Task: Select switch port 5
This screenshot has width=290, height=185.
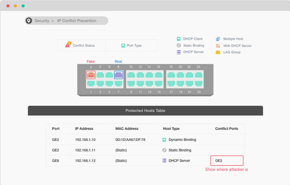Action: tap(109, 84)
